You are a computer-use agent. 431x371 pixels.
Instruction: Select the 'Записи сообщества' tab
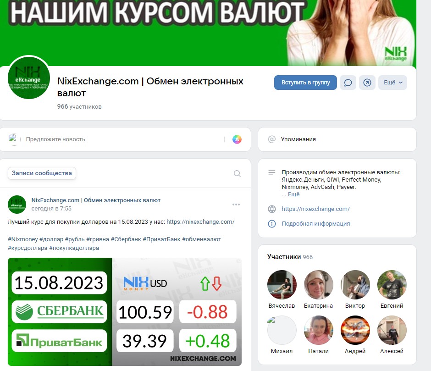[x=42, y=173]
